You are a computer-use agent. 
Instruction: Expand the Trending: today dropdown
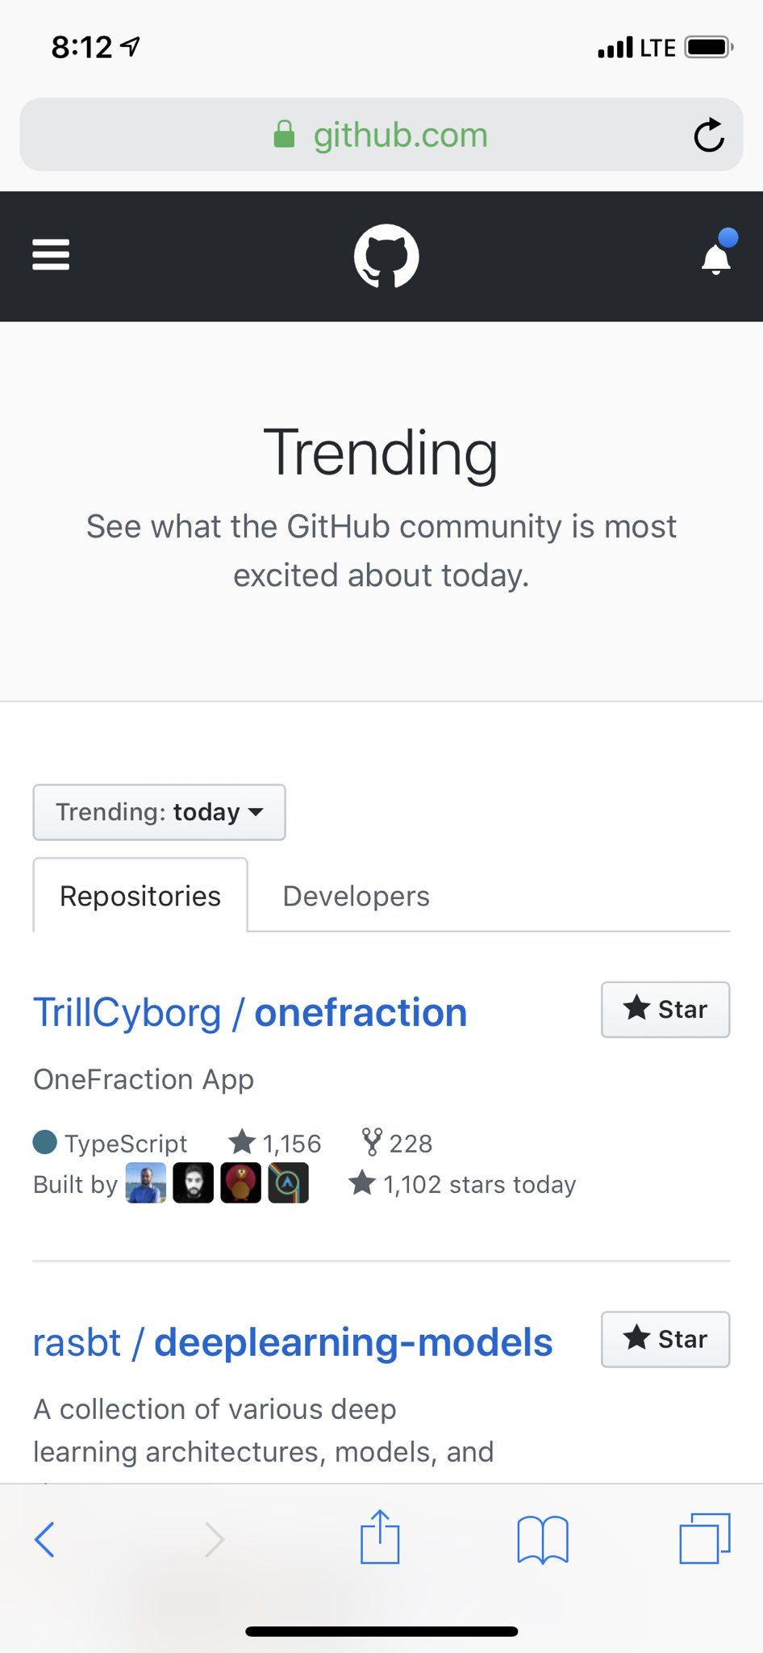tap(159, 812)
